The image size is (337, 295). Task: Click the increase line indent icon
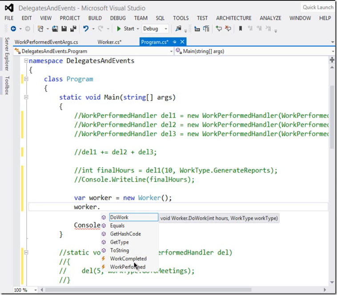point(206,28)
